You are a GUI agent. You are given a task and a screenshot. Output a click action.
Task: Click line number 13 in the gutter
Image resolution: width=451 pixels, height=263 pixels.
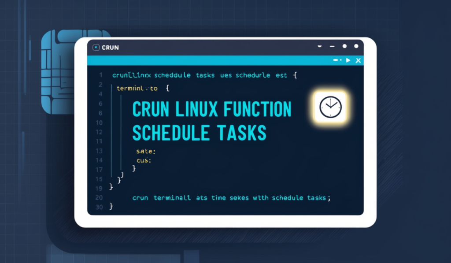(x=99, y=151)
